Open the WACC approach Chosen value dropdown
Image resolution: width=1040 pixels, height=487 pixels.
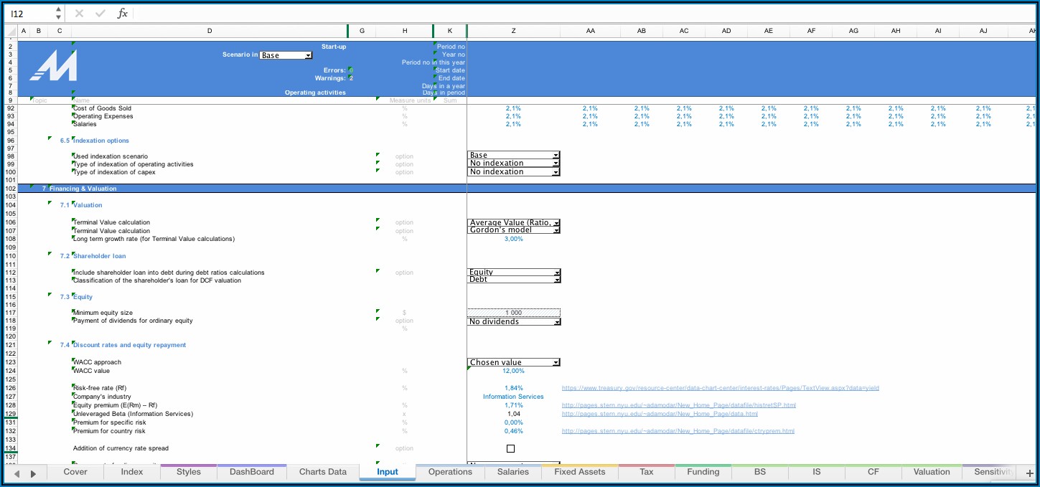(556, 363)
